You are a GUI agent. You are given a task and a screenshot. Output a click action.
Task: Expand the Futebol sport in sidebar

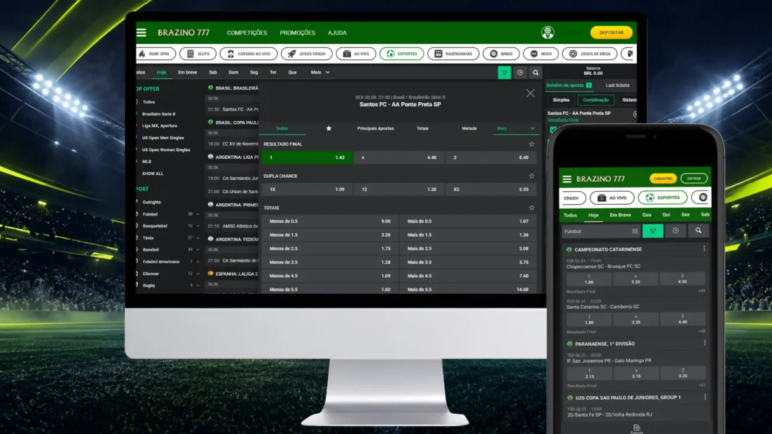tap(198, 214)
